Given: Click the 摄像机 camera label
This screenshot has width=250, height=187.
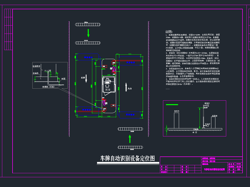Looking at the screenshot, I should (207, 103).
